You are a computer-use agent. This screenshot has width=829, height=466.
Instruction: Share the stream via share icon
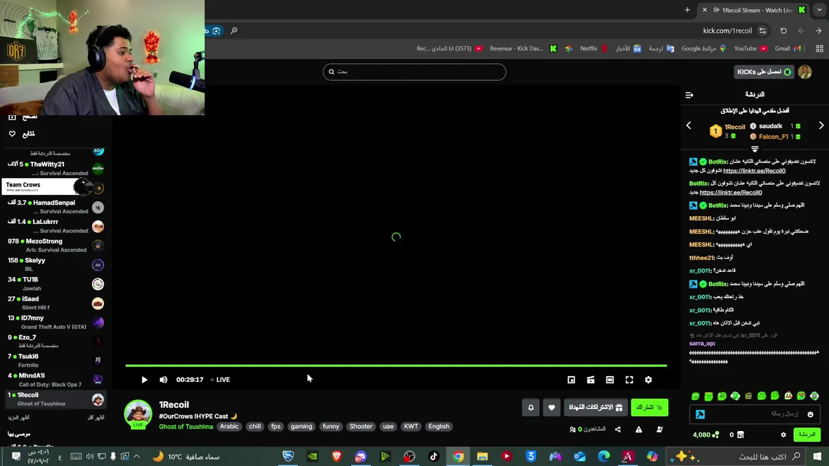(617, 429)
